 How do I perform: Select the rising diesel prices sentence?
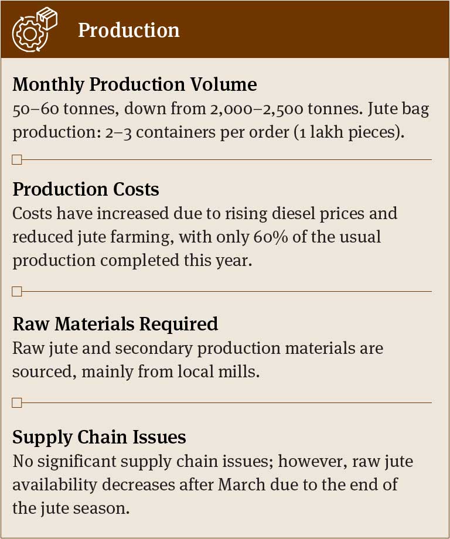pos(204,213)
